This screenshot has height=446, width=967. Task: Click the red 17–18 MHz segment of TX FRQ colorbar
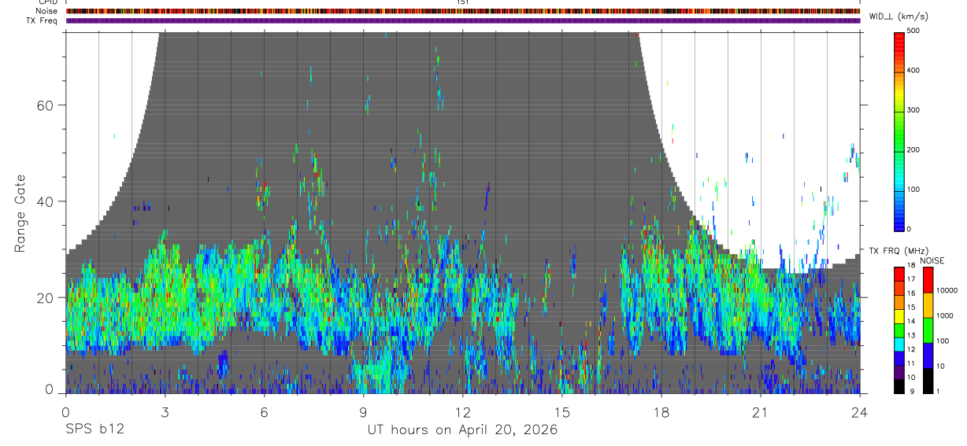[899, 274]
